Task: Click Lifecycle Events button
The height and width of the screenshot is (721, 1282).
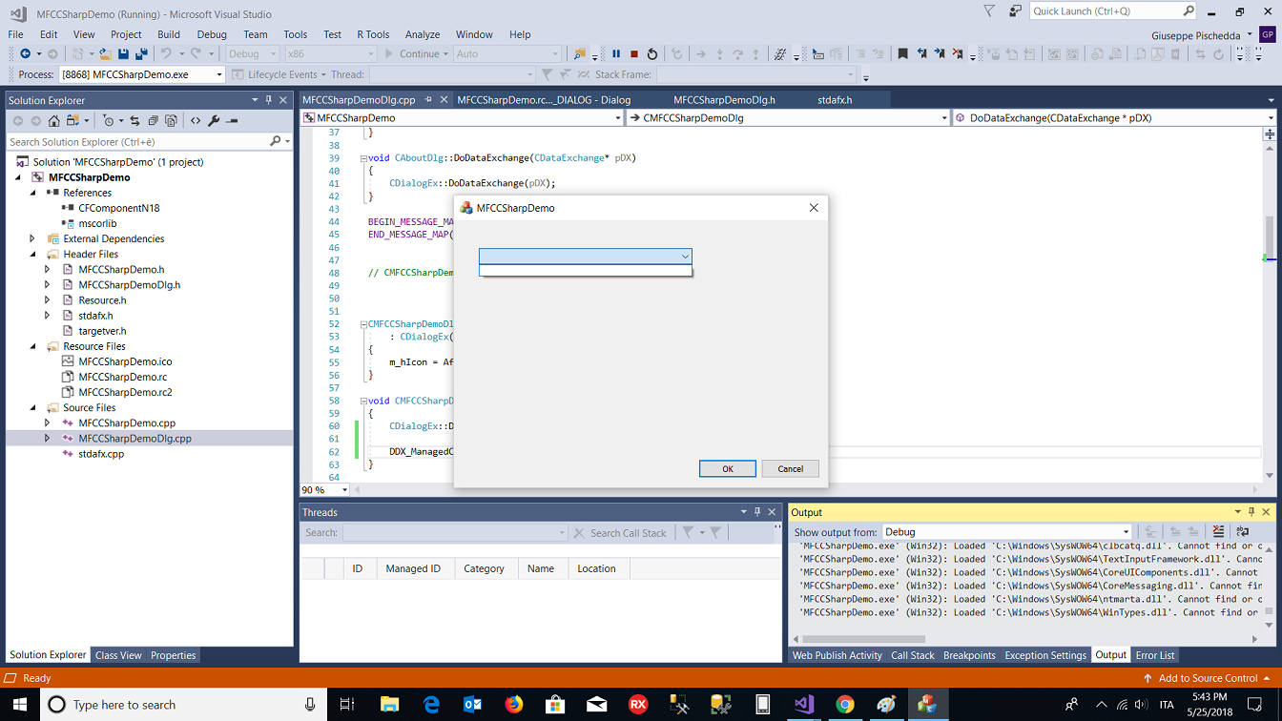Action: pyautogui.click(x=277, y=74)
